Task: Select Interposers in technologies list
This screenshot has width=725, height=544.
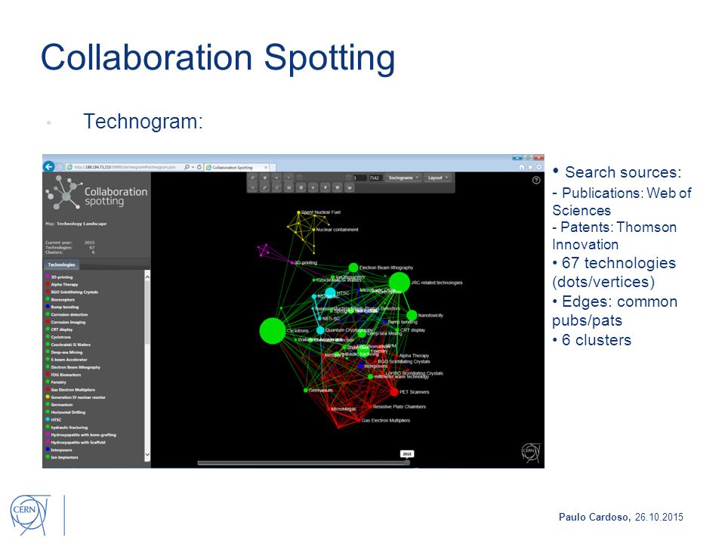Action: click(x=59, y=450)
